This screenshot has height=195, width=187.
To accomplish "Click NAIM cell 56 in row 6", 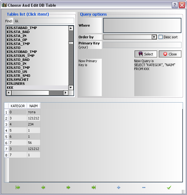I will tap(34, 143).
